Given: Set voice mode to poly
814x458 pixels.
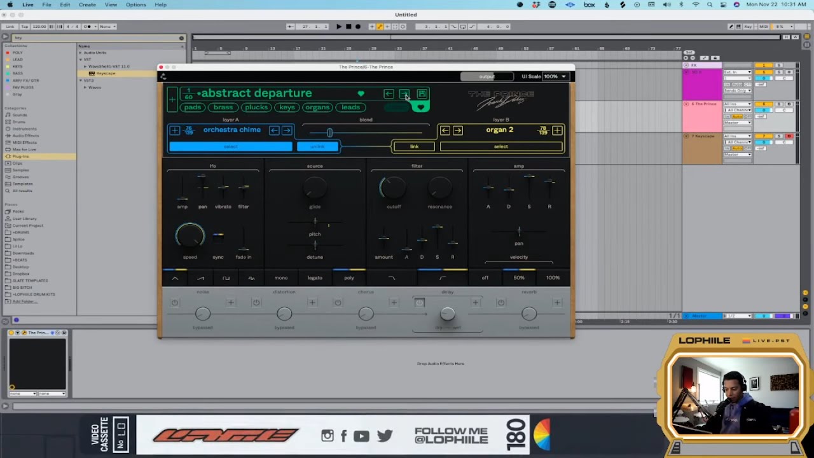Looking at the screenshot, I should 349,278.
